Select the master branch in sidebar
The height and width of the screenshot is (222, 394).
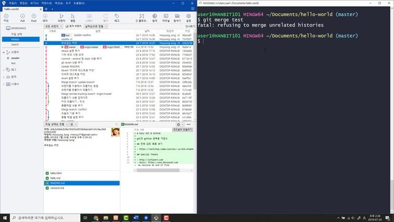tap(15, 58)
